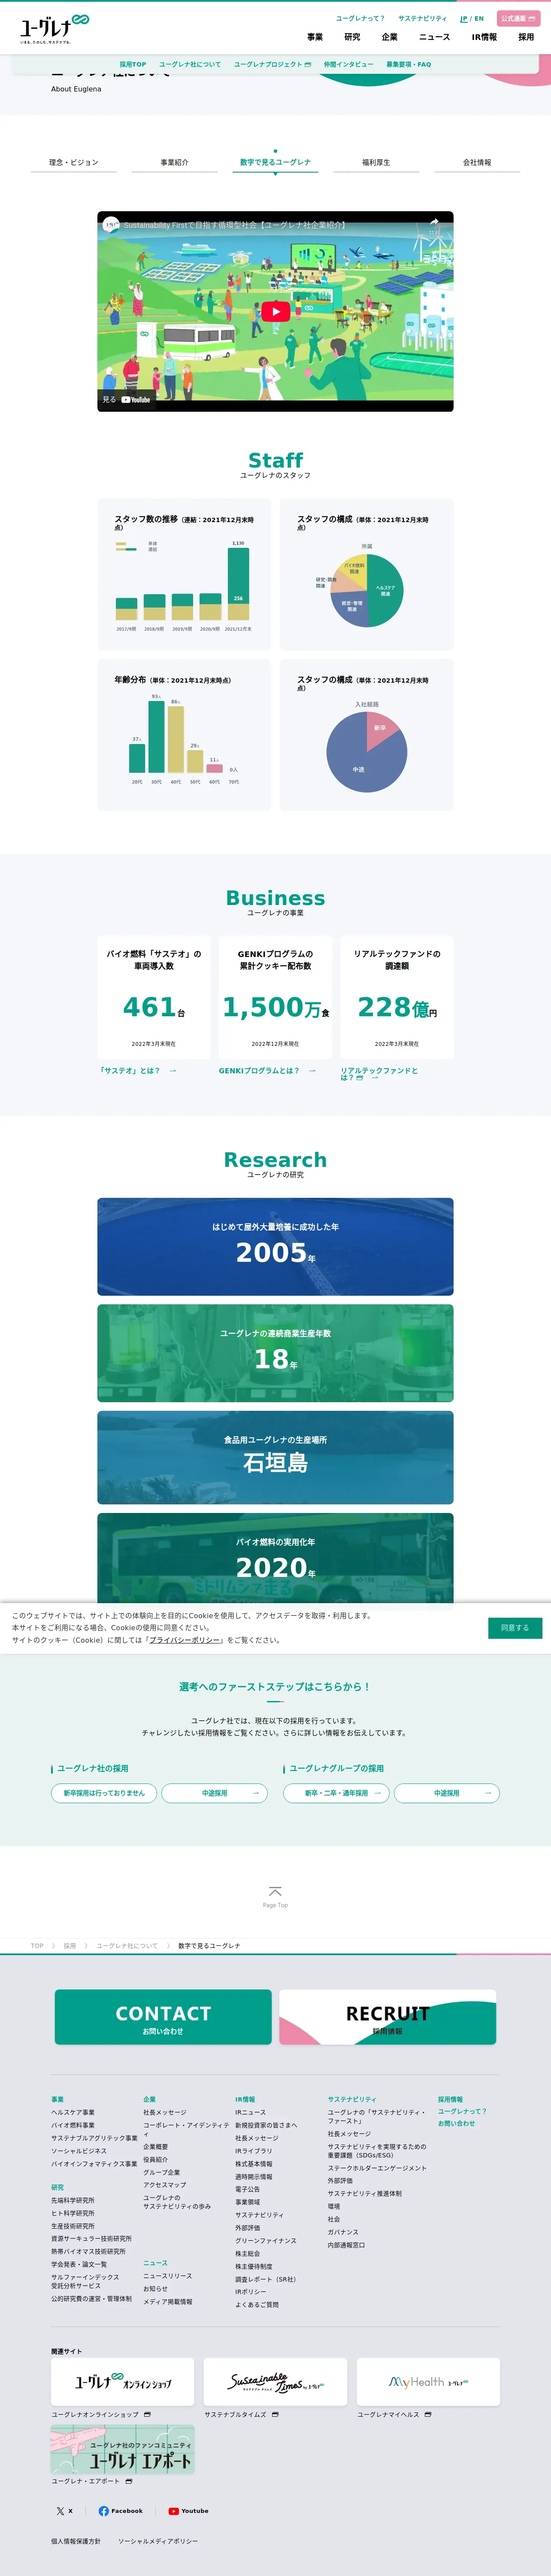The height and width of the screenshot is (2576, 551).
Task: Open the video share arrow icon
Action: pos(434,223)
